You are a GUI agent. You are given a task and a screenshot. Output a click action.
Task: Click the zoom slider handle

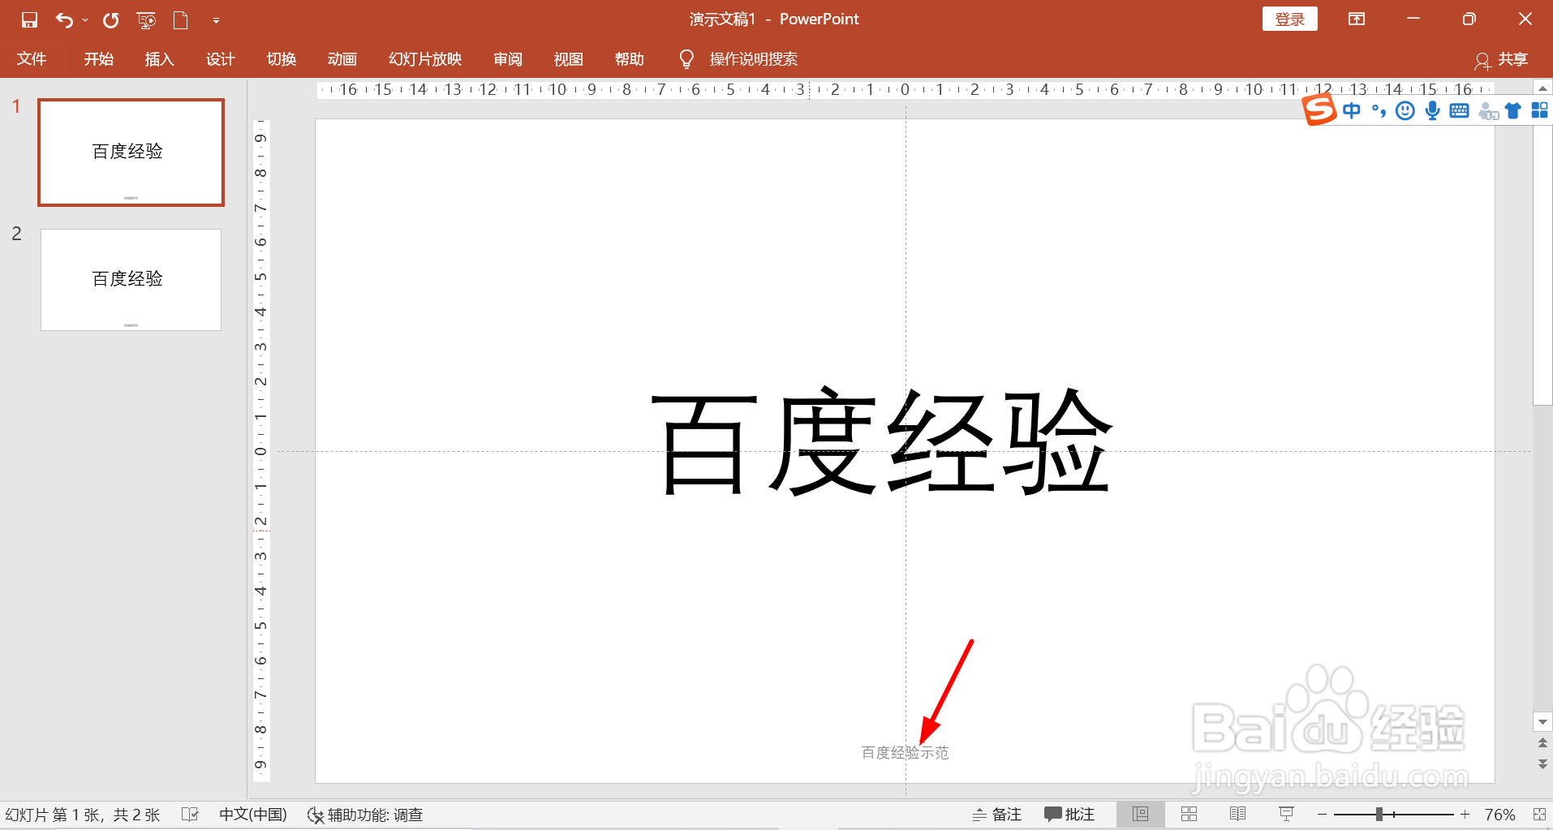pyautogui.click(x=1379, y=814)
